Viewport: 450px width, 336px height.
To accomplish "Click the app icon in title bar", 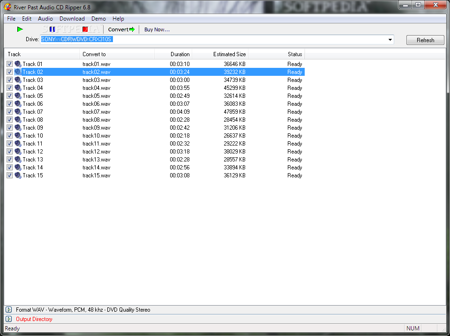I will click(x=7, y=7).
